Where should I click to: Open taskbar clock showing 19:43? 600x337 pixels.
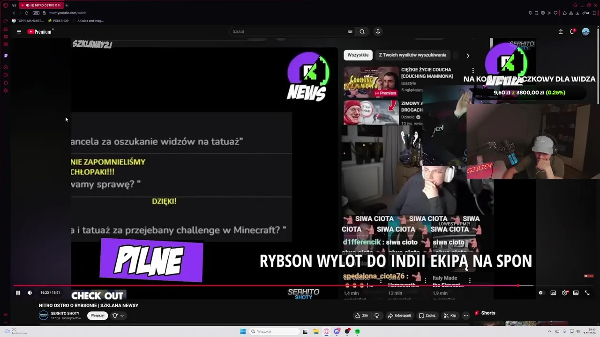coord(589,331)
